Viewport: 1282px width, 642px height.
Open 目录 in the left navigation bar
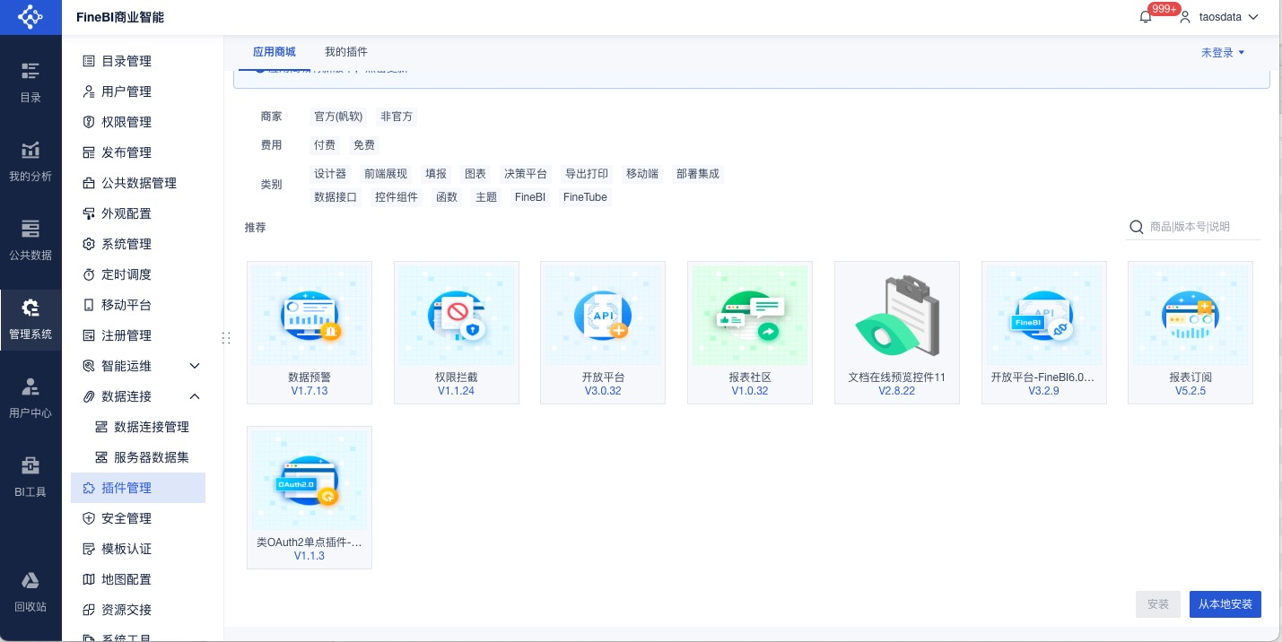click(x=31, y=82)
